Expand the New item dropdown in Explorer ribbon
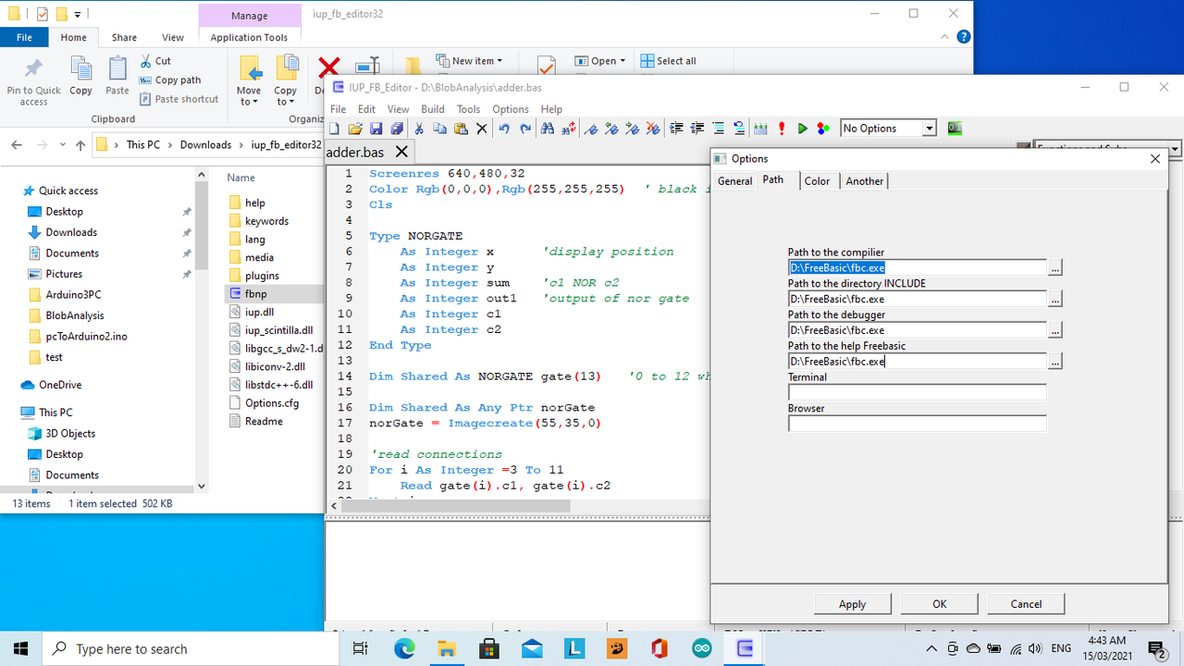Viewport: 1184px width, 666px height. pos(469,61)
